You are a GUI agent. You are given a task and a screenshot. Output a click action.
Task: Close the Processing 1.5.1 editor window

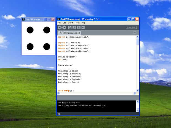coord(137,19)
